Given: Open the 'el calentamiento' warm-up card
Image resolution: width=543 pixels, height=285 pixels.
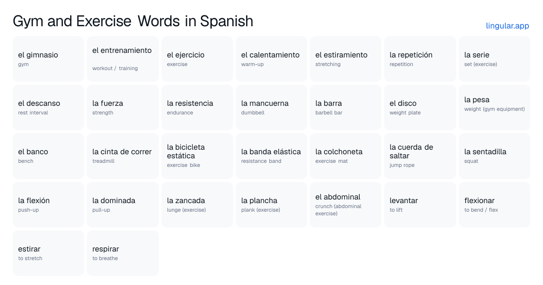Looking at the screenshot, I should 271,59.
